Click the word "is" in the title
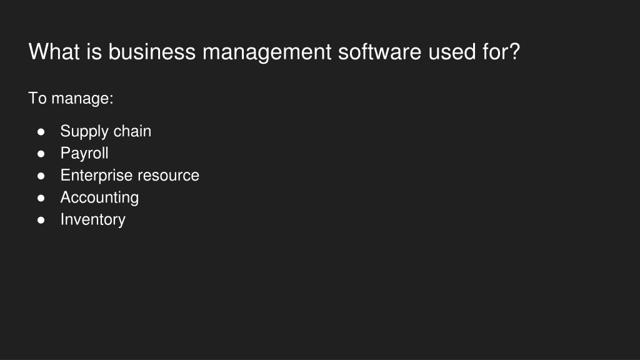640x360 pixels. [x=94, y=52]
